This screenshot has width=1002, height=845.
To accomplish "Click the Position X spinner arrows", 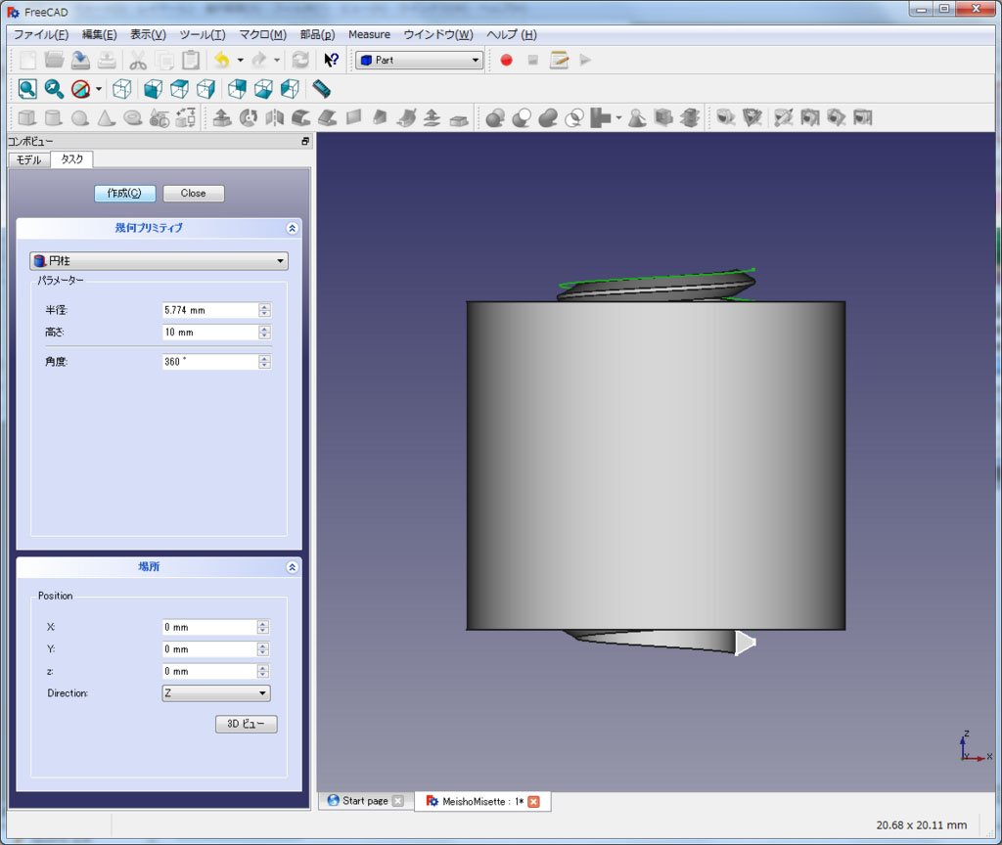I will (x=263, y=627).
